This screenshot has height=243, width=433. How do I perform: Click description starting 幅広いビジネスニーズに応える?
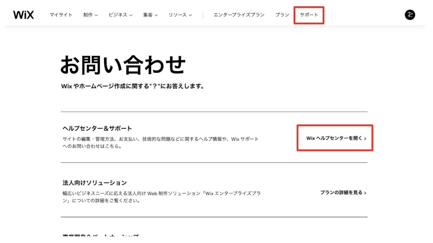click(162, 197)
